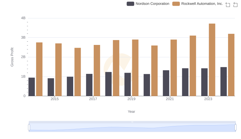Click the 2021 Rockwell Automation bar
The width and height of the screenshot is (241, 139).
(174, 68)
